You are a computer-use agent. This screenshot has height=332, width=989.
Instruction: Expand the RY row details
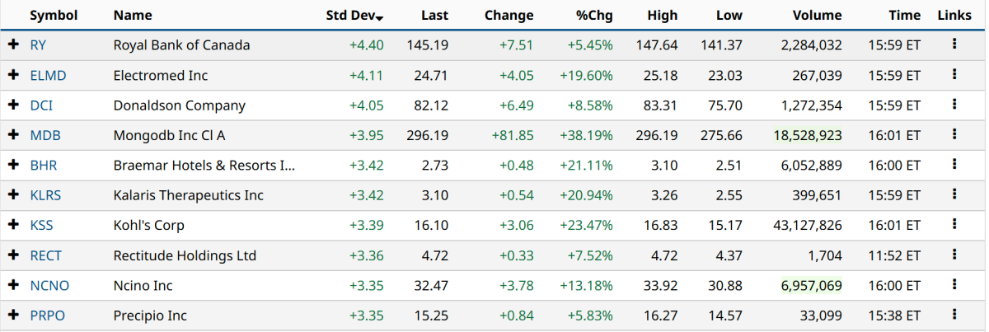tap(13, 45)
